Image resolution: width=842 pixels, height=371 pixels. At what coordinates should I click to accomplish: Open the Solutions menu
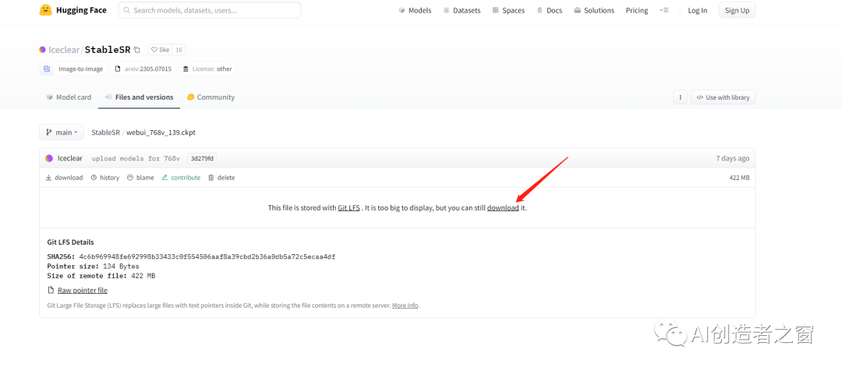point(594,10)
